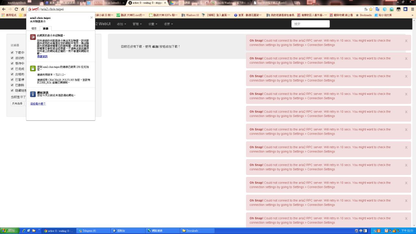Open the Bookmarks star folder in bookmarks bar
The width and height of the screenshot is (416, 234).
364,15
